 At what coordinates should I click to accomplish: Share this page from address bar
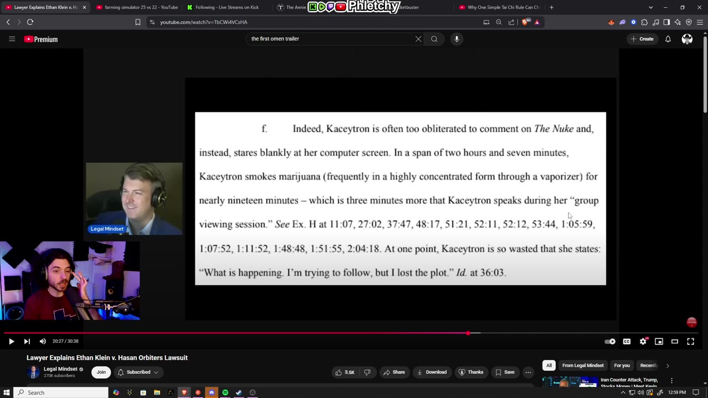pyautogui.click(x=511, y=22)
